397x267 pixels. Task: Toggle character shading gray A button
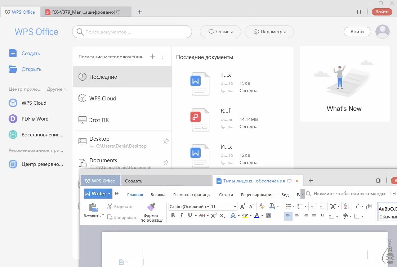pyautogui.click(x=269, y=216)
